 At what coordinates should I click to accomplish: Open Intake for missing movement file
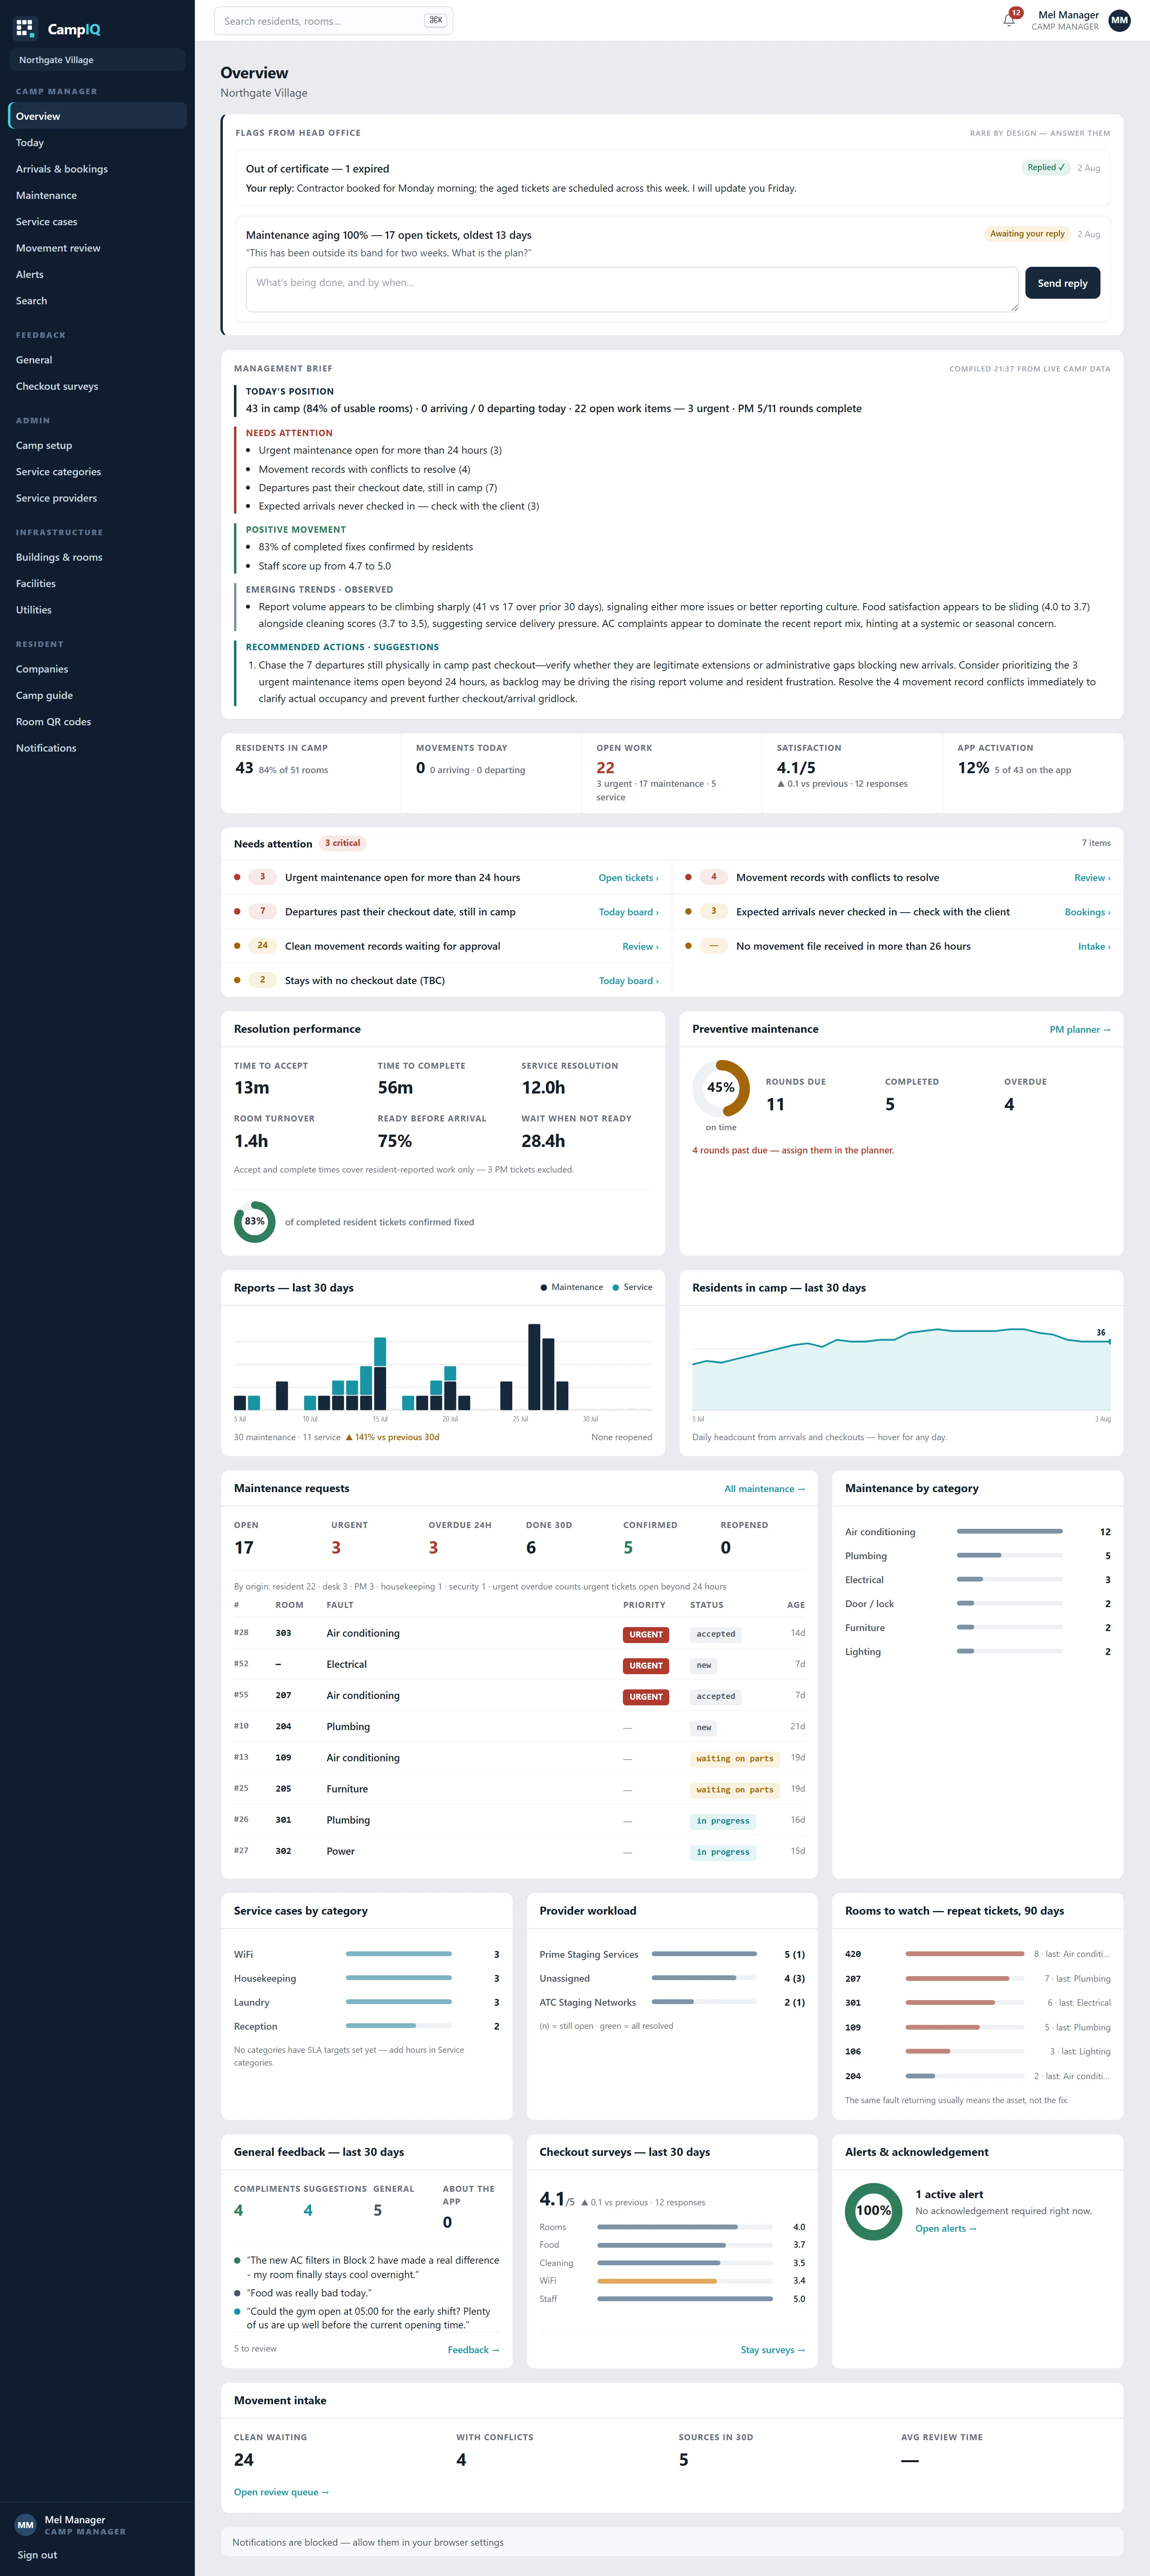(1094, 946)
